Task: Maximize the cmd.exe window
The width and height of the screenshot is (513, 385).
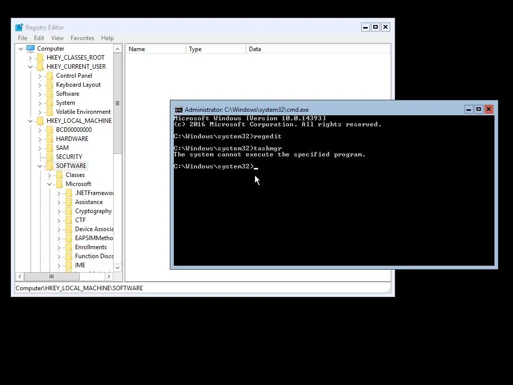Action: point(478,109)
